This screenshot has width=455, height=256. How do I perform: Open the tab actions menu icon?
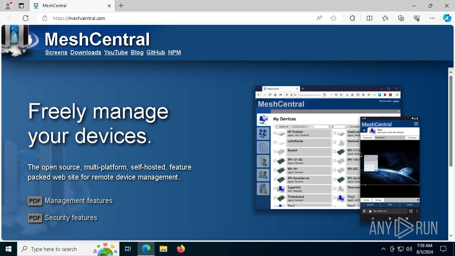click(x=21, y=6)
